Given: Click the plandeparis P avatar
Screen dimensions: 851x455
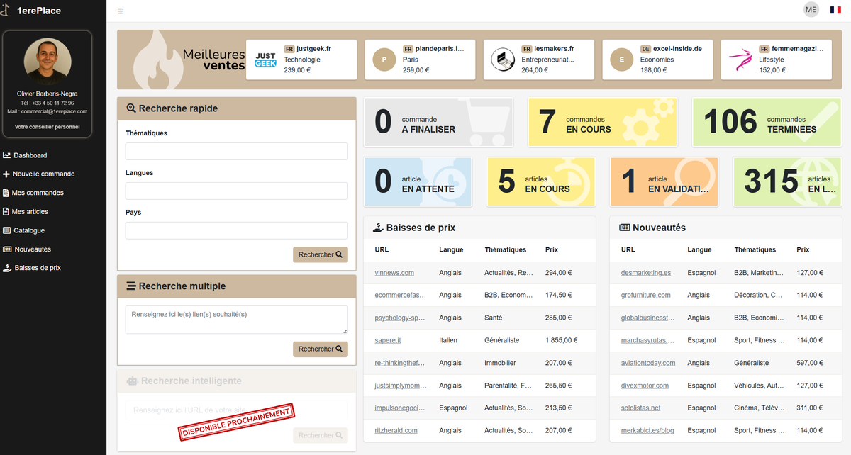Looking at the screenshot, I should pyautogui.click(x=384, y=60).
